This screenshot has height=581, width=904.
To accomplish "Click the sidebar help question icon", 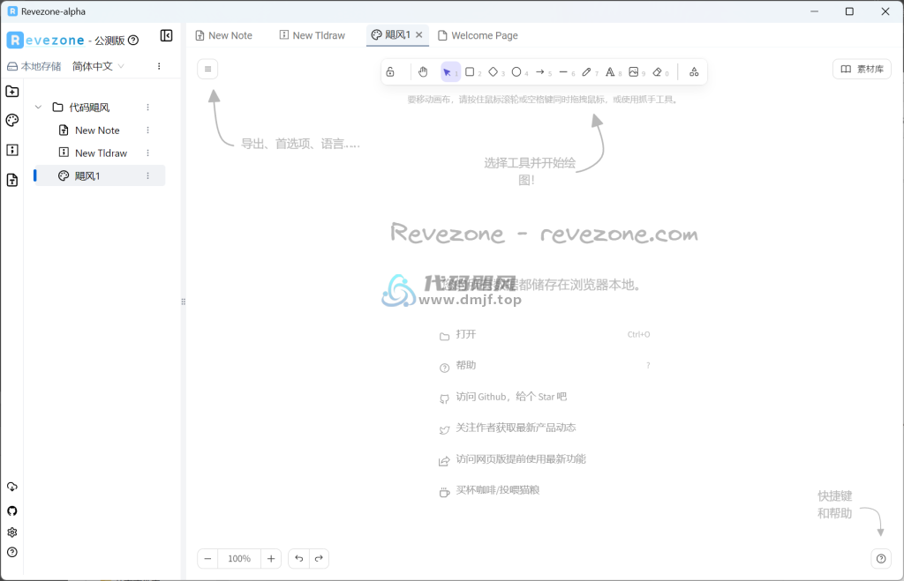I will pos(12,552).
